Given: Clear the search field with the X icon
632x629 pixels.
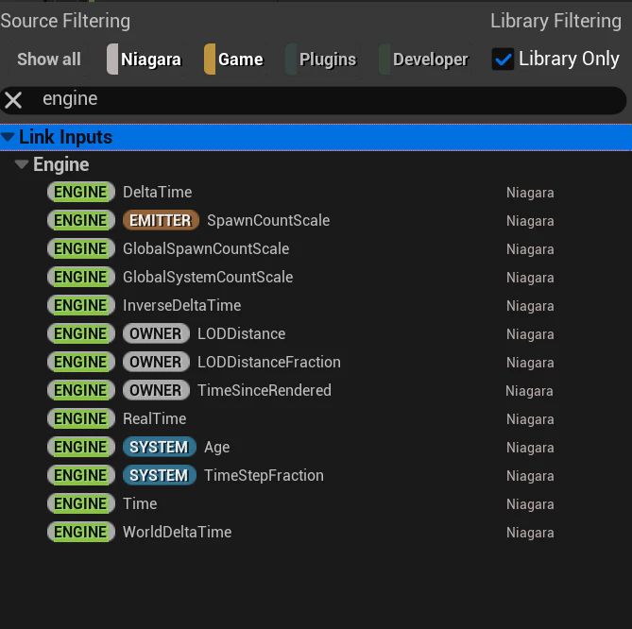Looking at the screenshot, I should pos(13,100).
